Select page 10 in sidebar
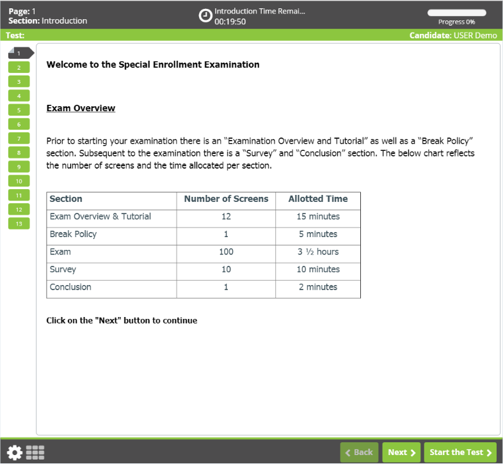The height and width of the screenshot is (464, 503). [x=19, y=181]
